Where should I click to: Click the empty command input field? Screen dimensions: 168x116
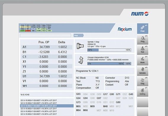(x=46, y=36)
